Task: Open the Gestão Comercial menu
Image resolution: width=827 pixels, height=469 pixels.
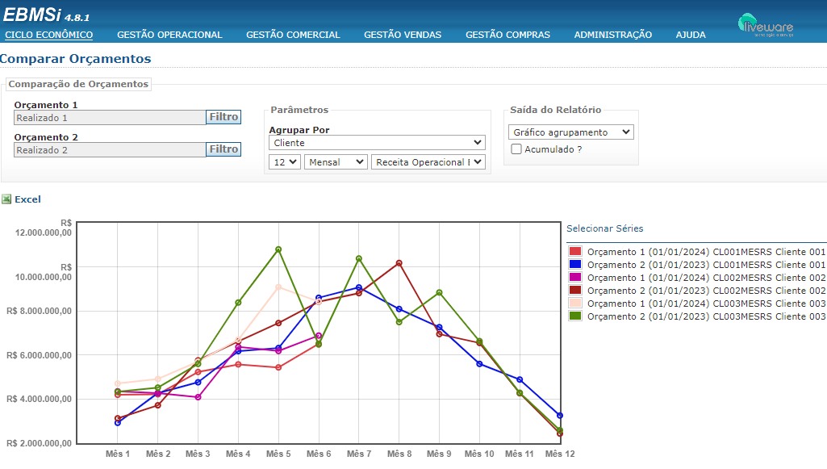Action: tap(293, 35)
